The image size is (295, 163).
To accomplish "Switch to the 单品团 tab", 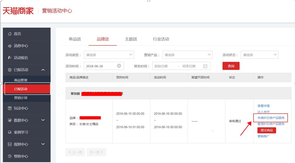I will [75, 39].
